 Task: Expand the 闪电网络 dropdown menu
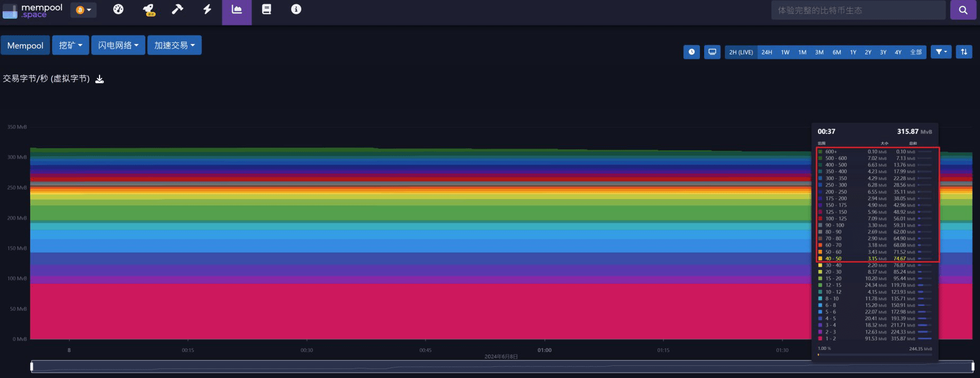coord(118,46)
